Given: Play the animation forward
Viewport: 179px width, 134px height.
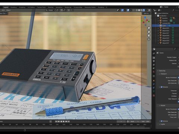Looking at the screenshot, I should point(63,121).
